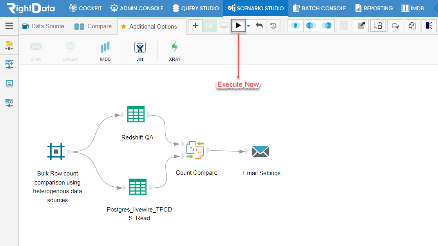Click the export arrow-in-box icon
The height and width of the screenshot is (246, 438).
[361, 26]
